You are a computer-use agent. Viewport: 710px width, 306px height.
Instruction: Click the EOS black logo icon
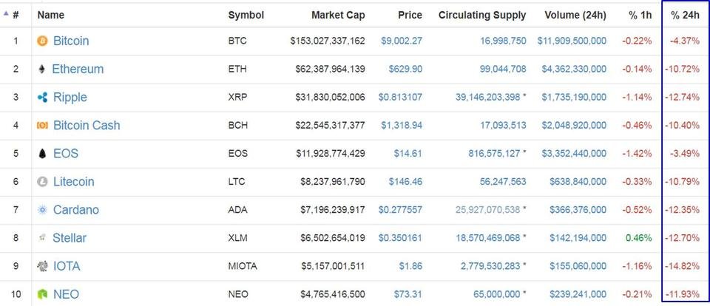[x=42, y=154]
